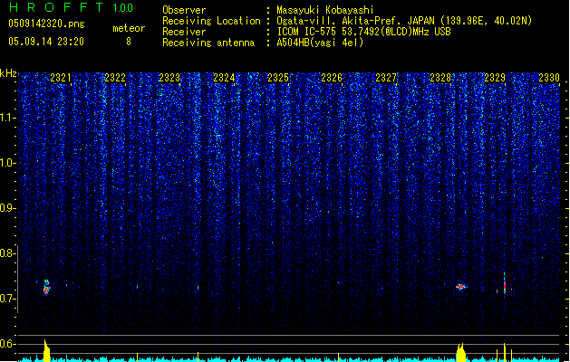Click the 2330 time marker
The height and width of the screenshot is (362, 570).
549,78
